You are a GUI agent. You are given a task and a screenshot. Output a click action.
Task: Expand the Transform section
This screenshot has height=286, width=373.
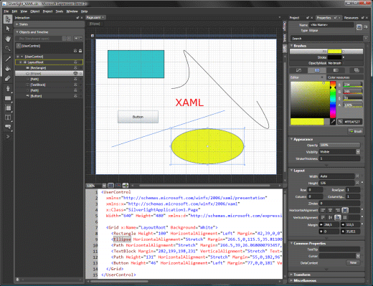click(291, 275)
